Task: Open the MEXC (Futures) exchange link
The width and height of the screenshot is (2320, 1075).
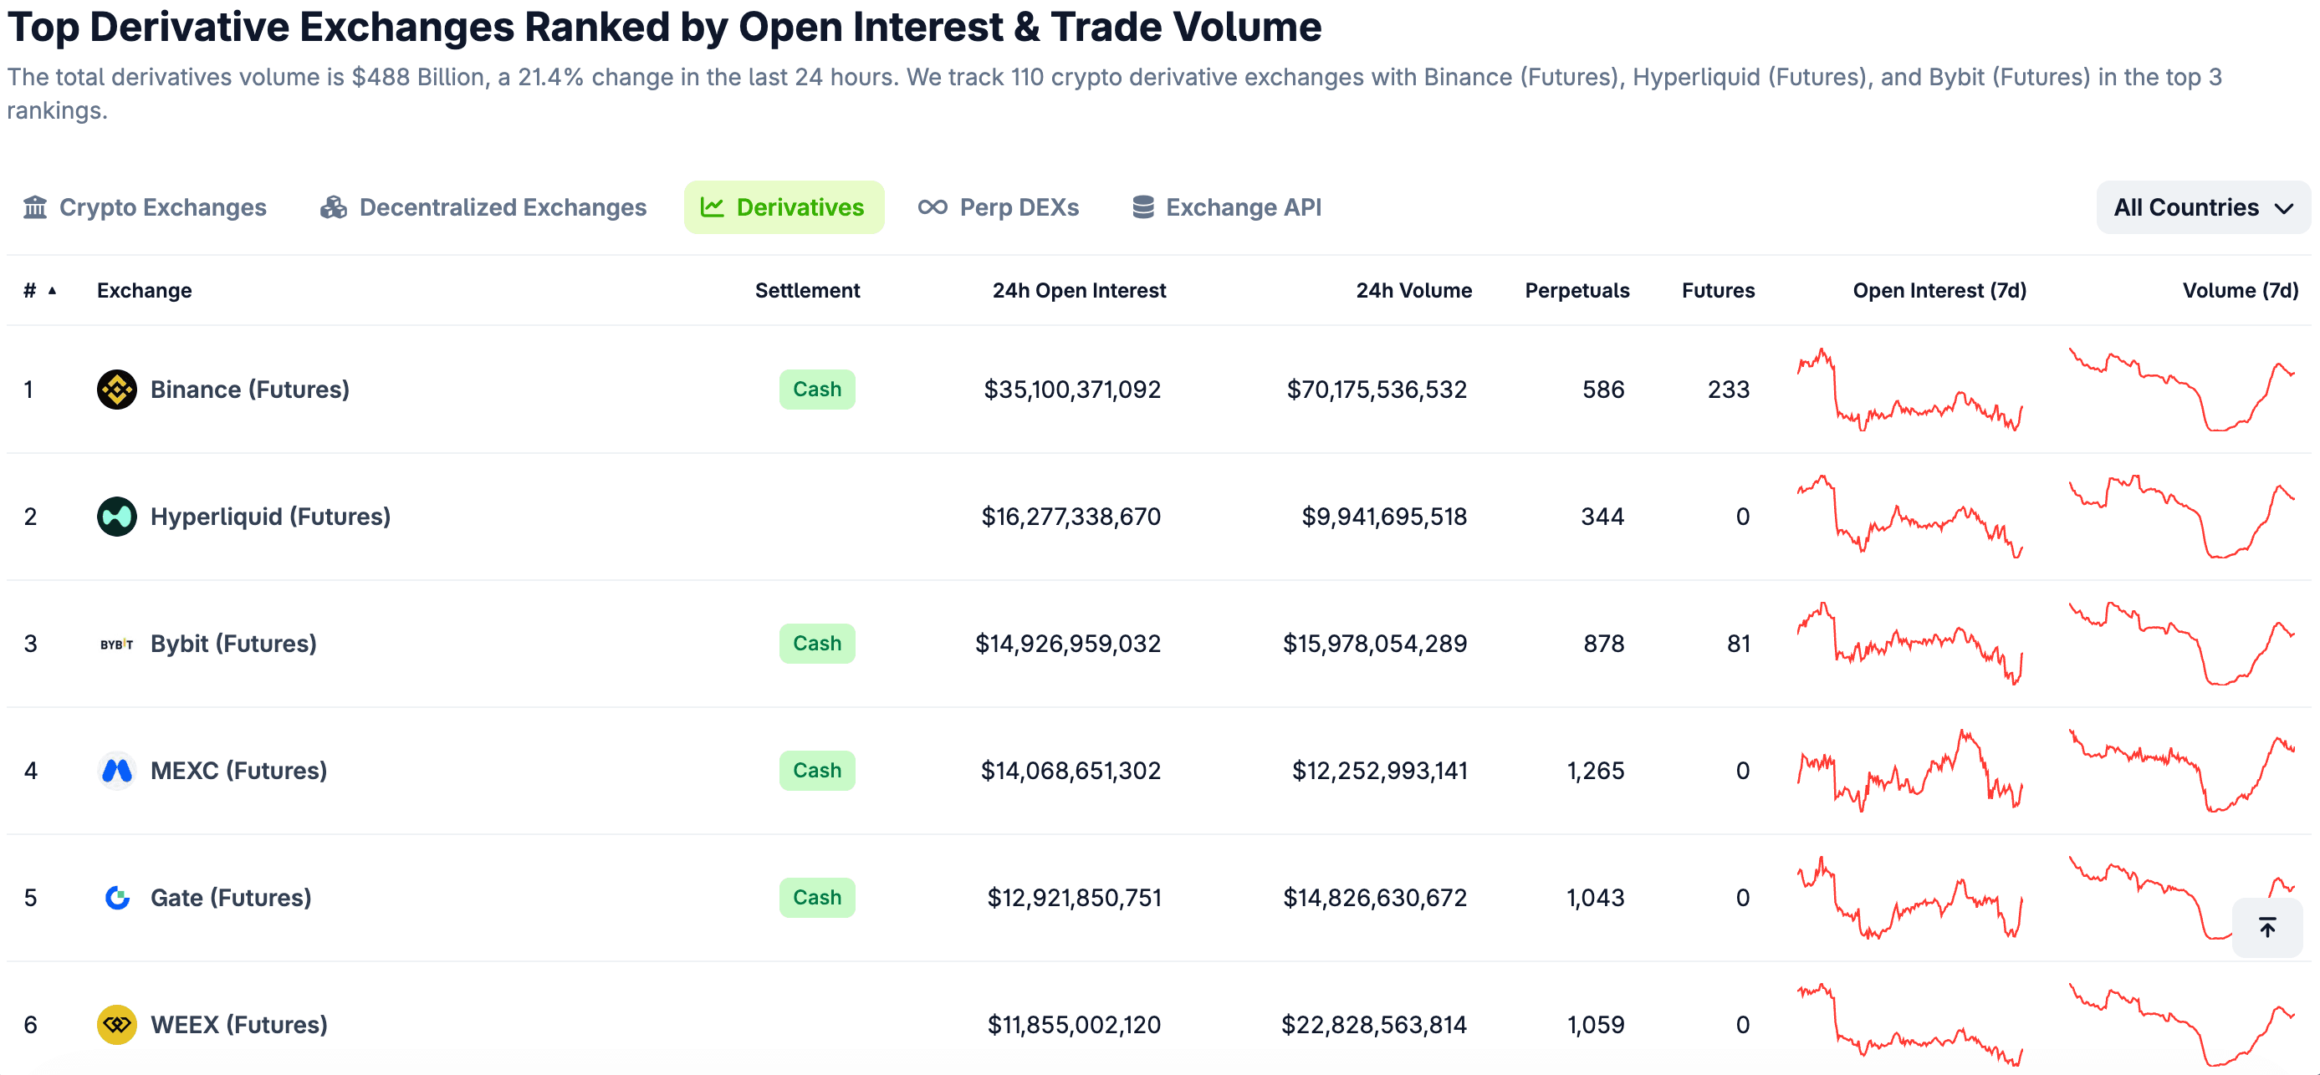Action: pyautogui.click(x=238, y=771)
